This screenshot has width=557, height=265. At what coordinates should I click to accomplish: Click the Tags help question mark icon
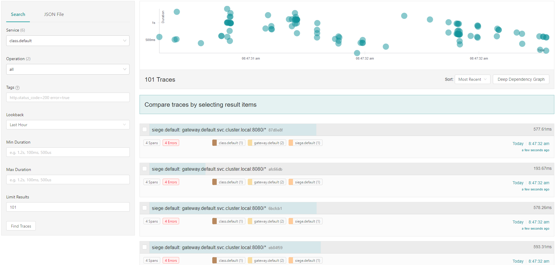pyautogui.click(x=17, y=88)
